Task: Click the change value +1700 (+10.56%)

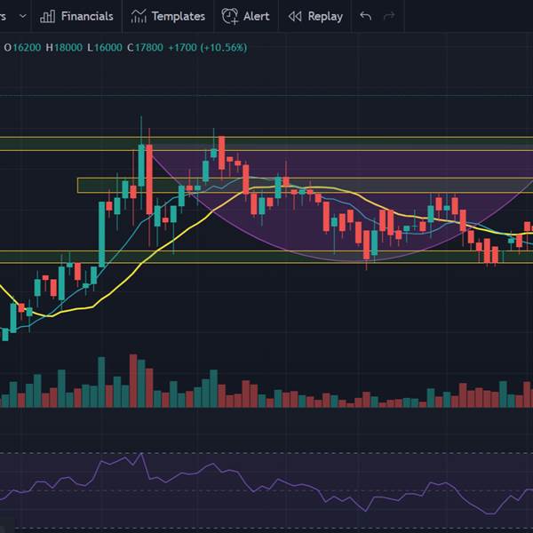Action: 208,48
